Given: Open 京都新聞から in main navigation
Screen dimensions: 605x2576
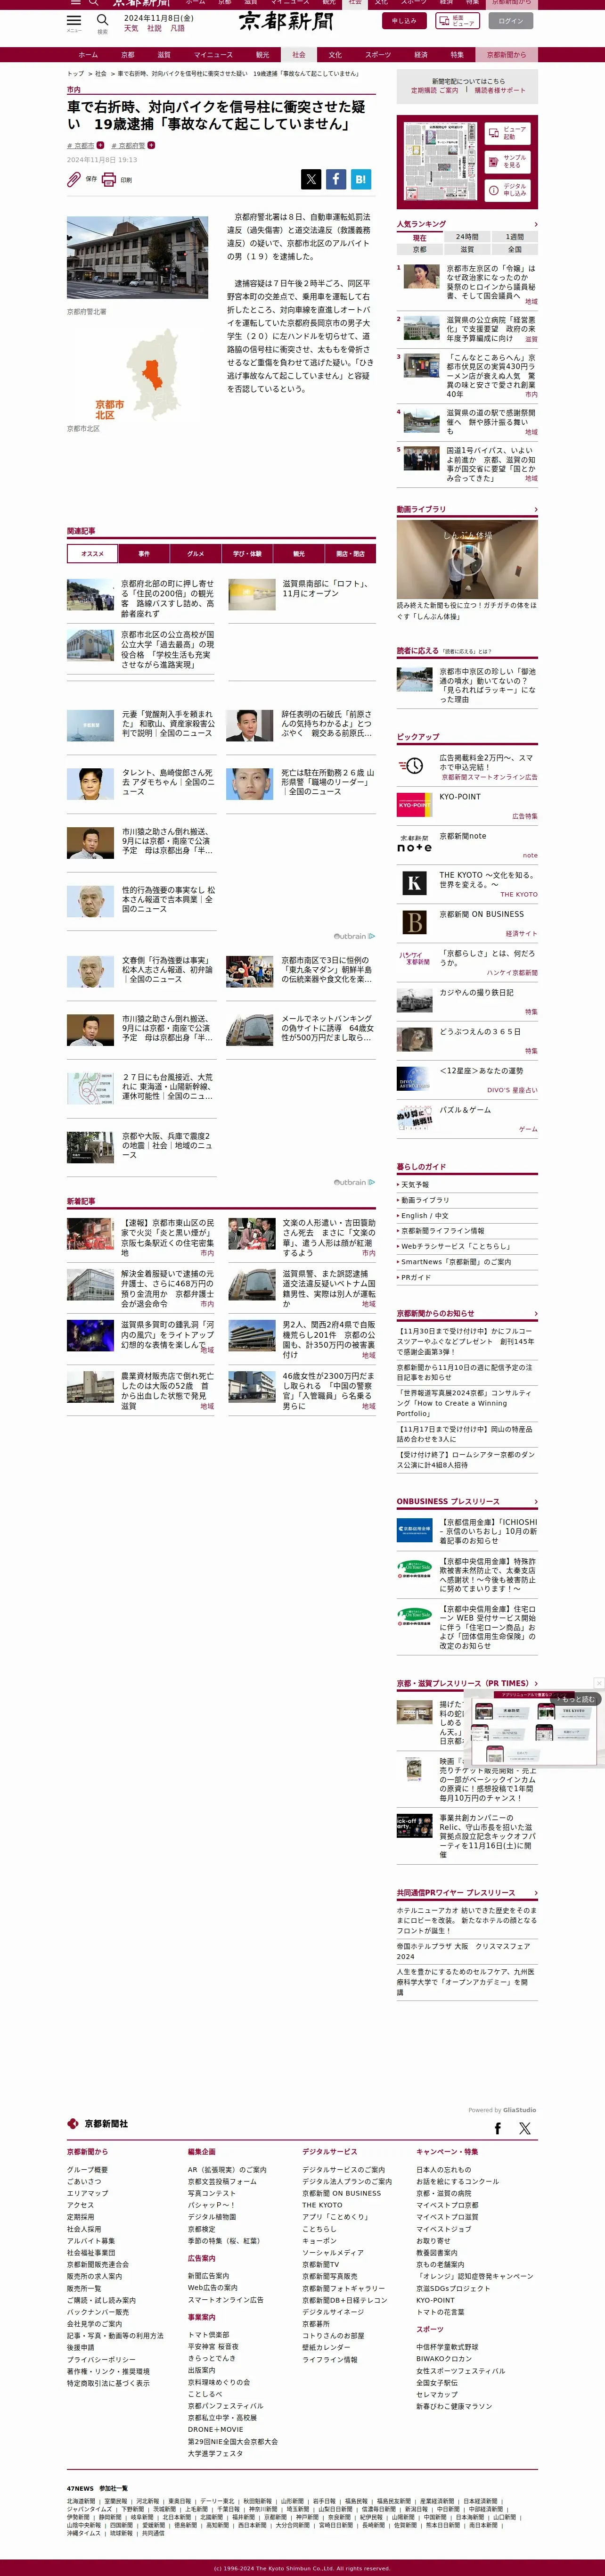Looking at the screenshot, I should pyautogui.click(x=506, y=55).
